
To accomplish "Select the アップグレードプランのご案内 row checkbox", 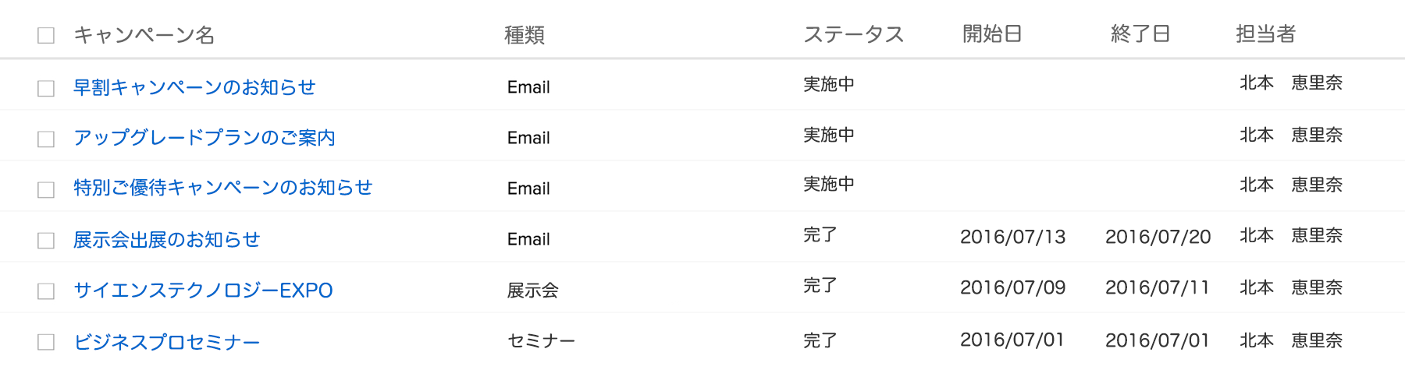I will [46, 139].
